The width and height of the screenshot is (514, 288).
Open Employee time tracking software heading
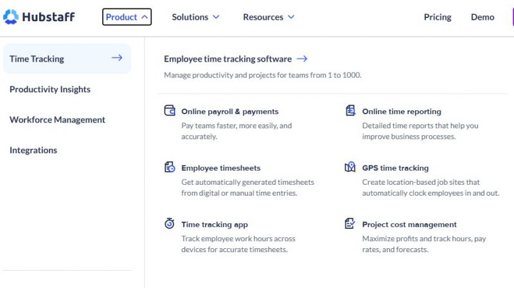pyautogui.click(x=228, y=59)
